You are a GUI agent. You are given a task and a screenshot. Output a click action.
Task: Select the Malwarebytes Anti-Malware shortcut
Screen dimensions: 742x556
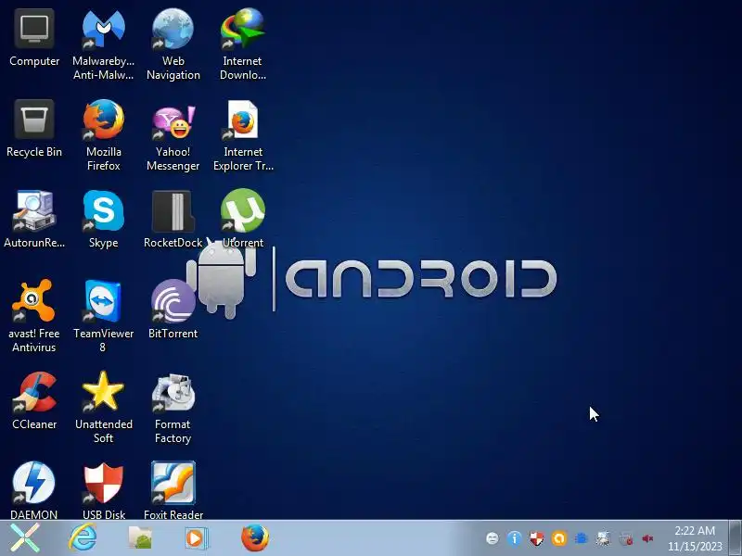tap(103, 44)
